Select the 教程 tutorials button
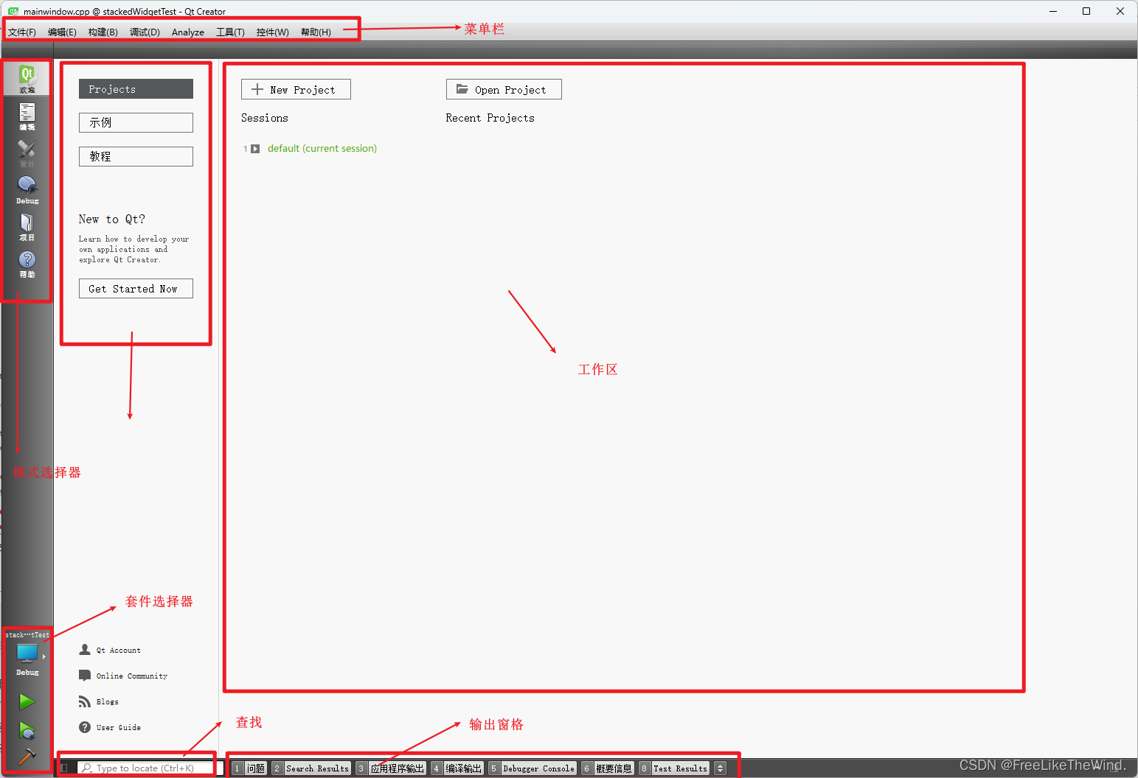Screen dimensions: 1138x778 136,156
